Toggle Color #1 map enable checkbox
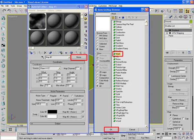Image resolution: width=194 pixels, height=140 pixels. click(83, 112)
